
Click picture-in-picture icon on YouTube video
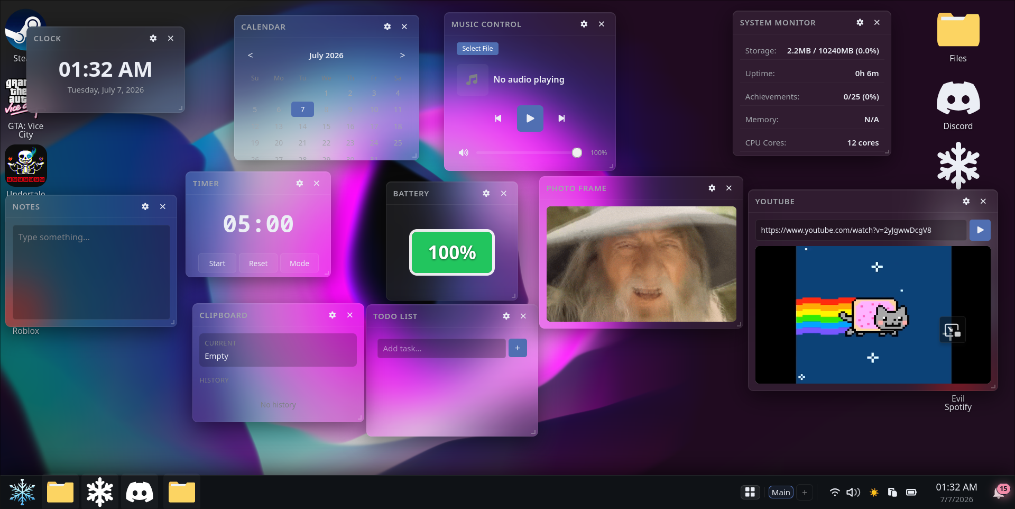click(953, 331)
